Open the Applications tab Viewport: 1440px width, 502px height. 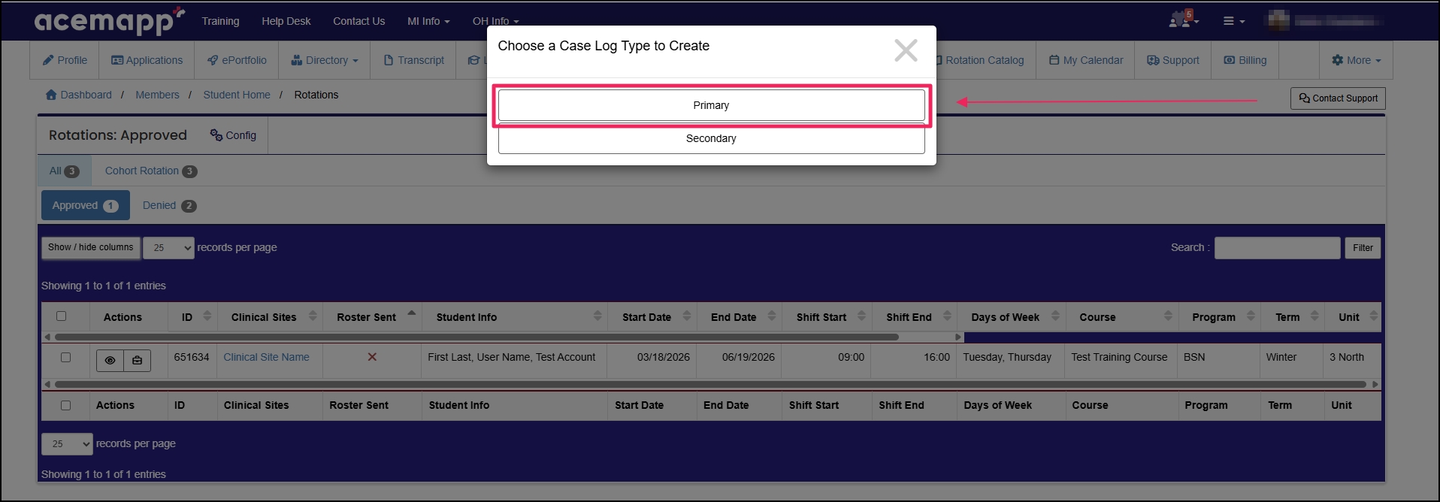pyautogui.click(x=147, y=60)
